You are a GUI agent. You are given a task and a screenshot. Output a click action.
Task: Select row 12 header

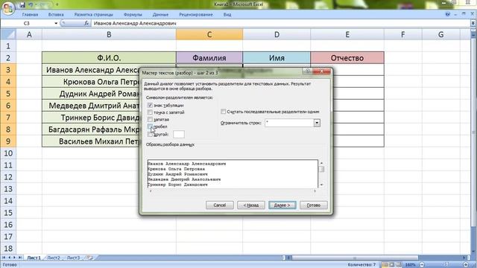[8, 177]
